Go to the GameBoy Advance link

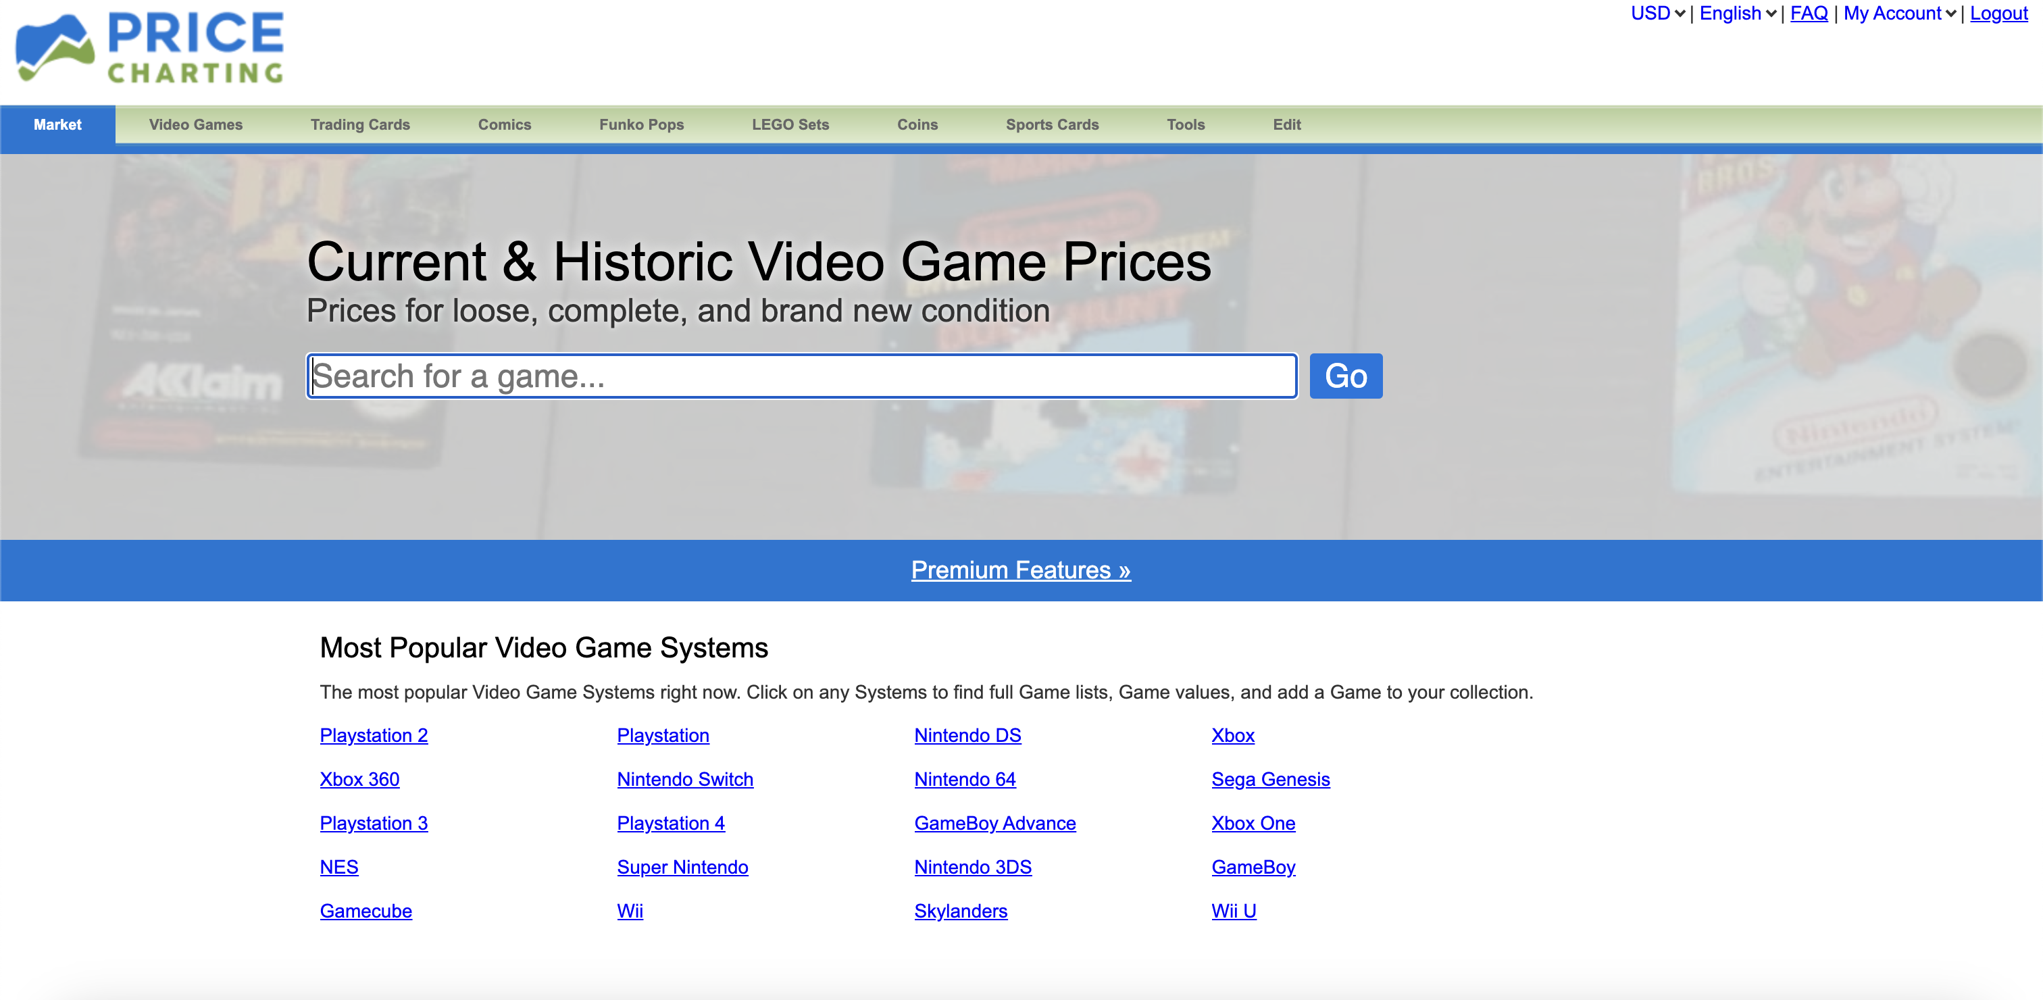point(995,823)
